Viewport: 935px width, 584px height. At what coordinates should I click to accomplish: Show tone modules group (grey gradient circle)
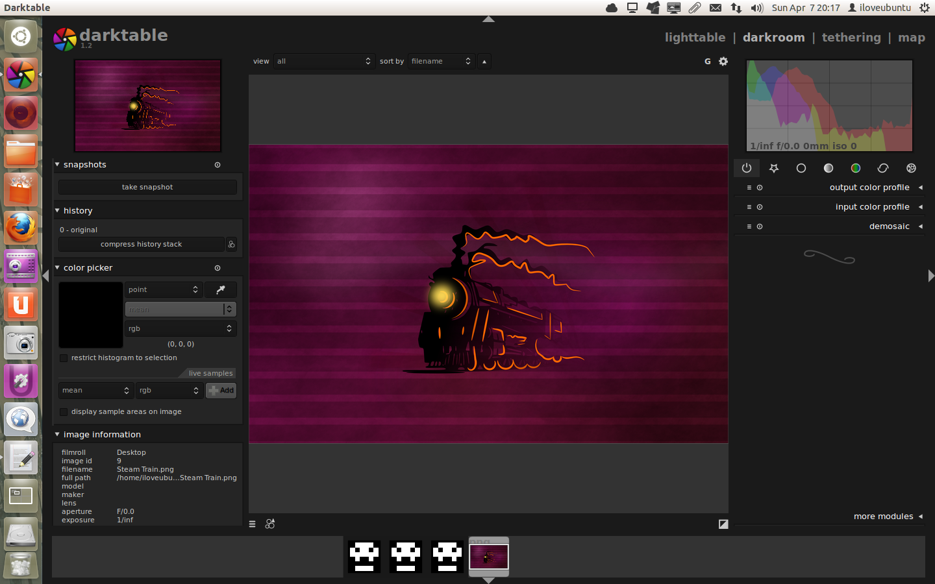point(829,168)
